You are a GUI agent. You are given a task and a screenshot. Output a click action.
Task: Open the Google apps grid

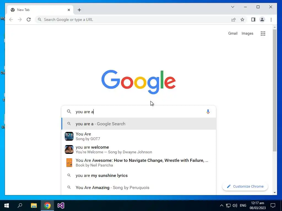(263, 33)
